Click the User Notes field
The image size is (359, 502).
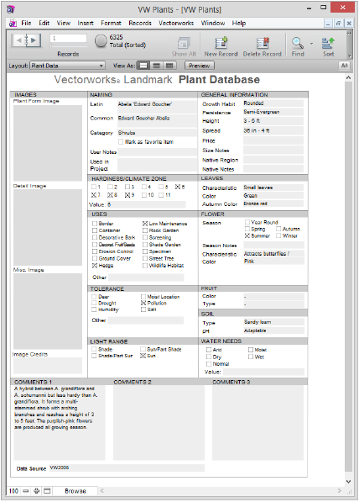(157, 152)
